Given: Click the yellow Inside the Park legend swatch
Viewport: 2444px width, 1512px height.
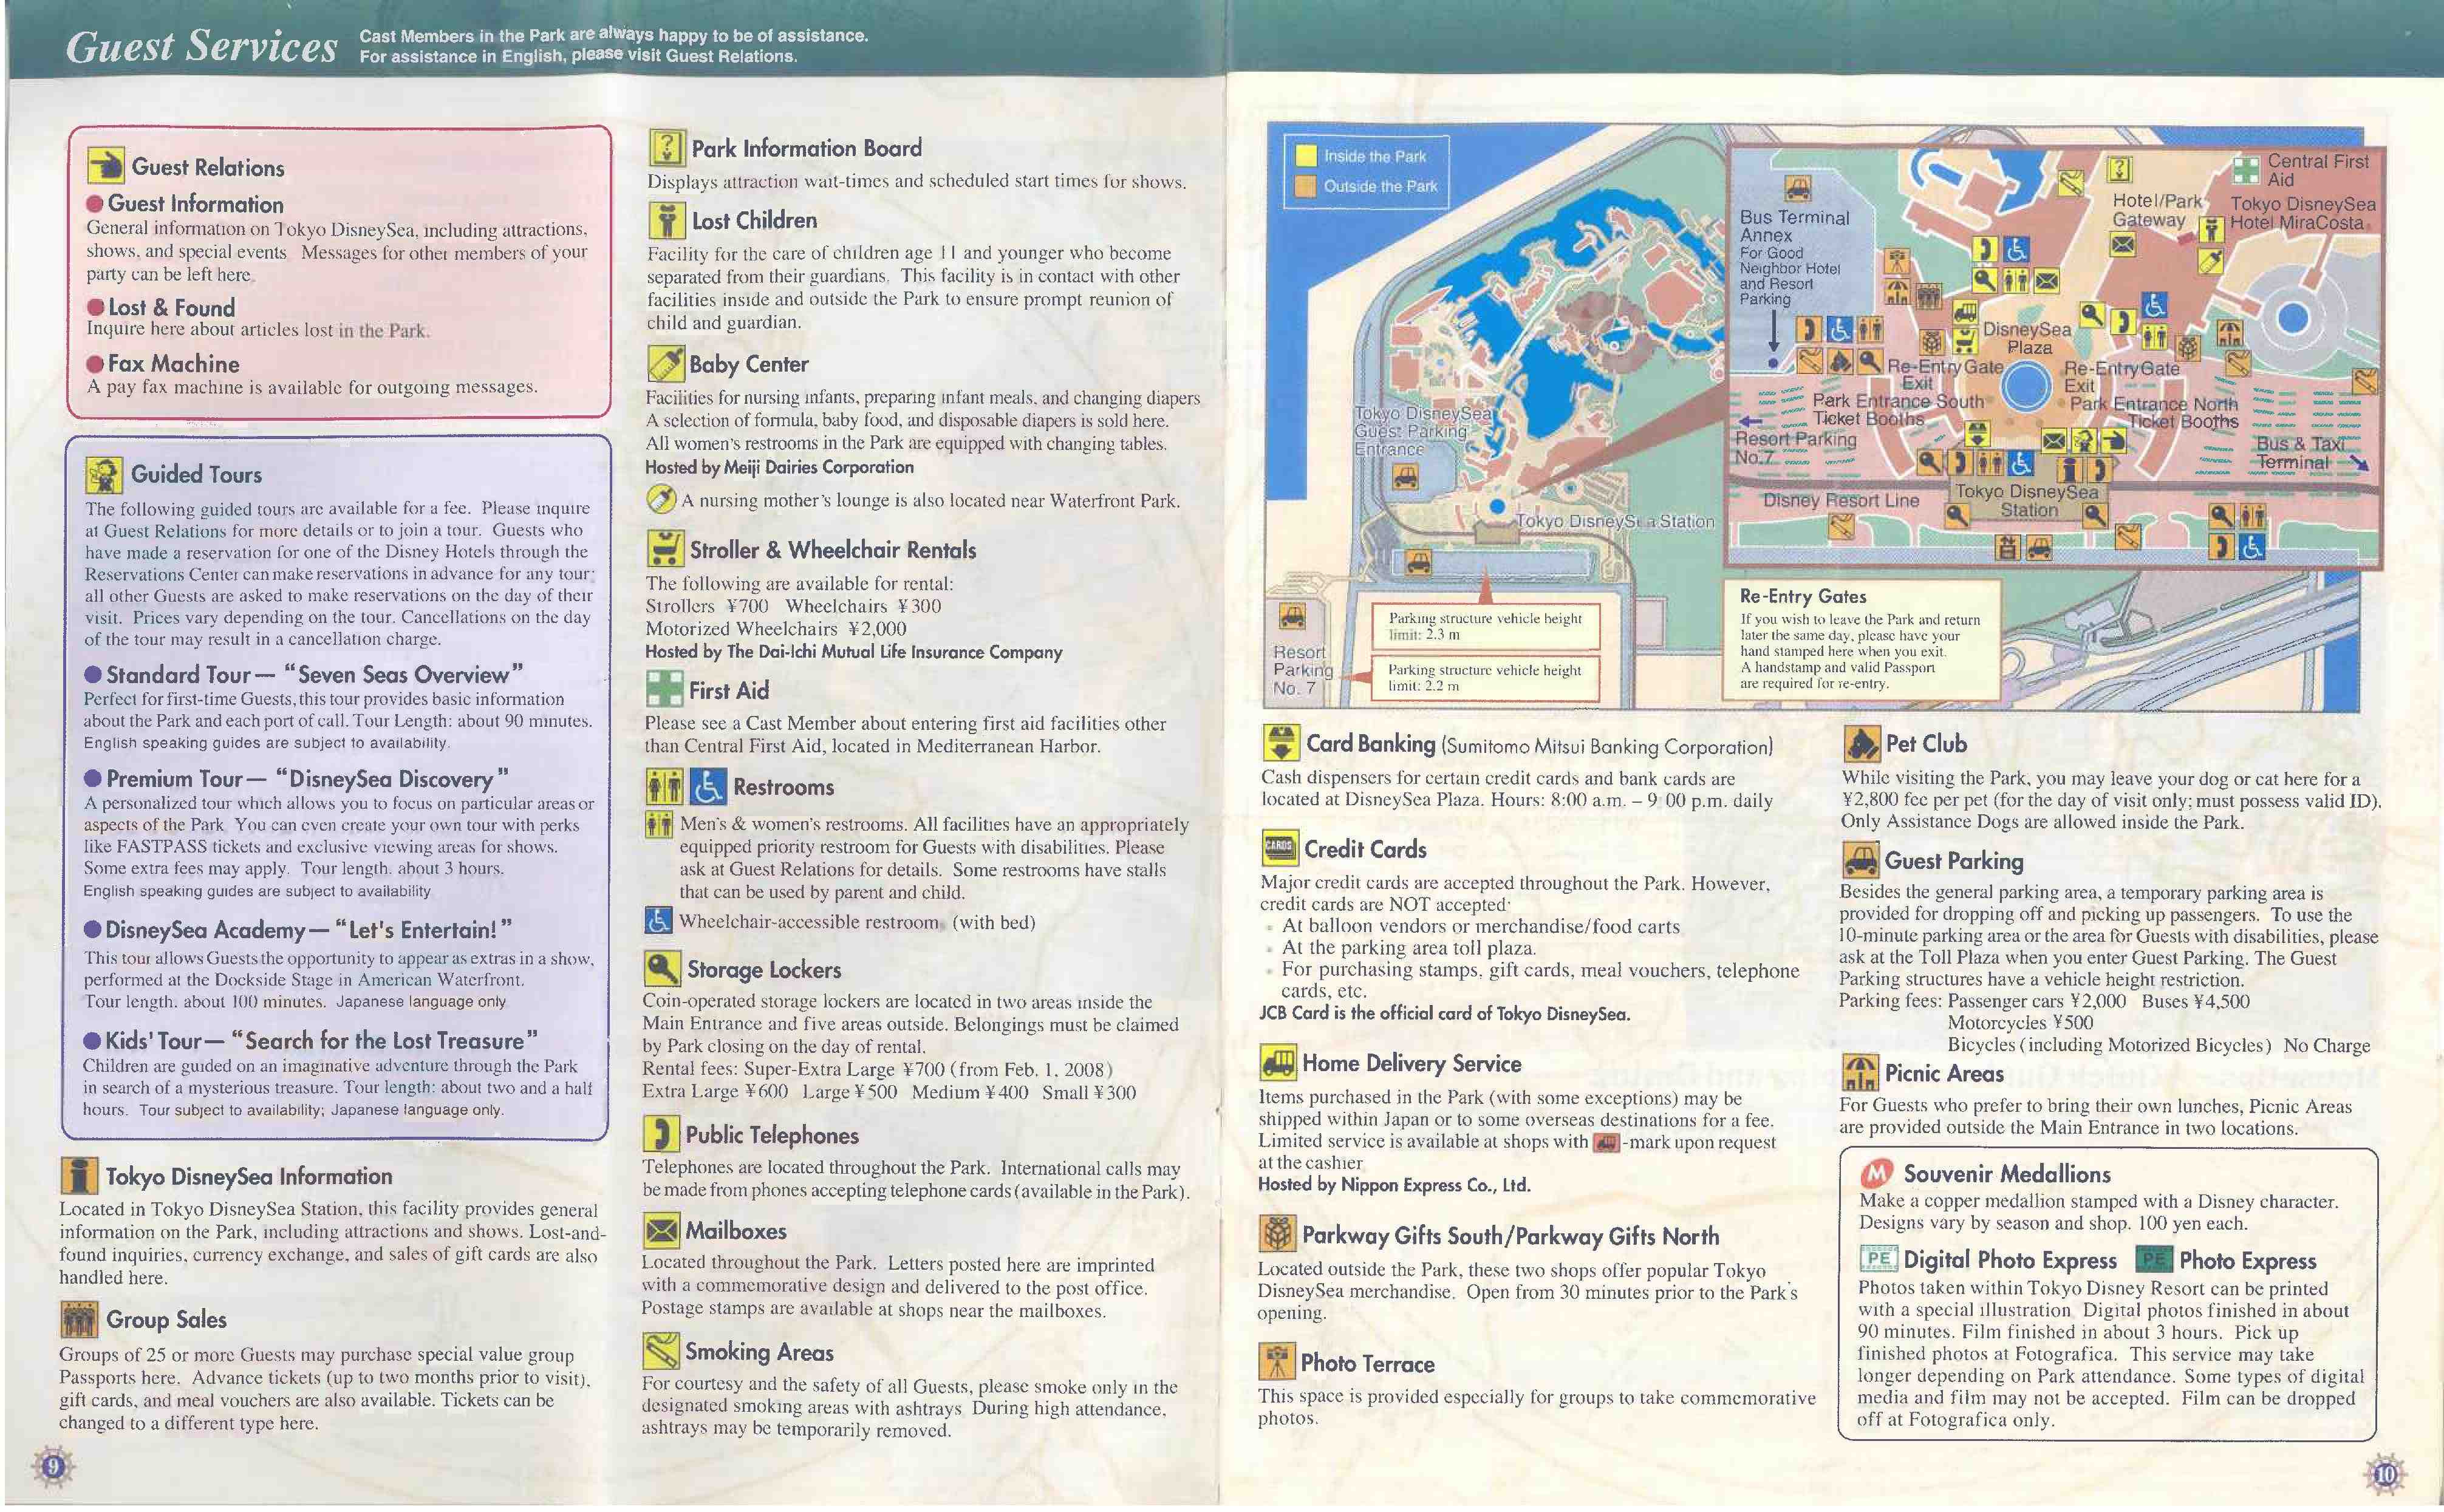Looking at the screenshot, I should click(1306, 156).
